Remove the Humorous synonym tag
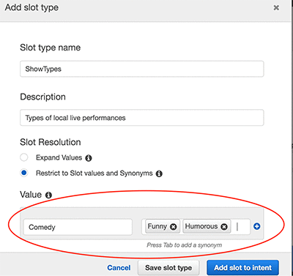 (x=224, y=227)
